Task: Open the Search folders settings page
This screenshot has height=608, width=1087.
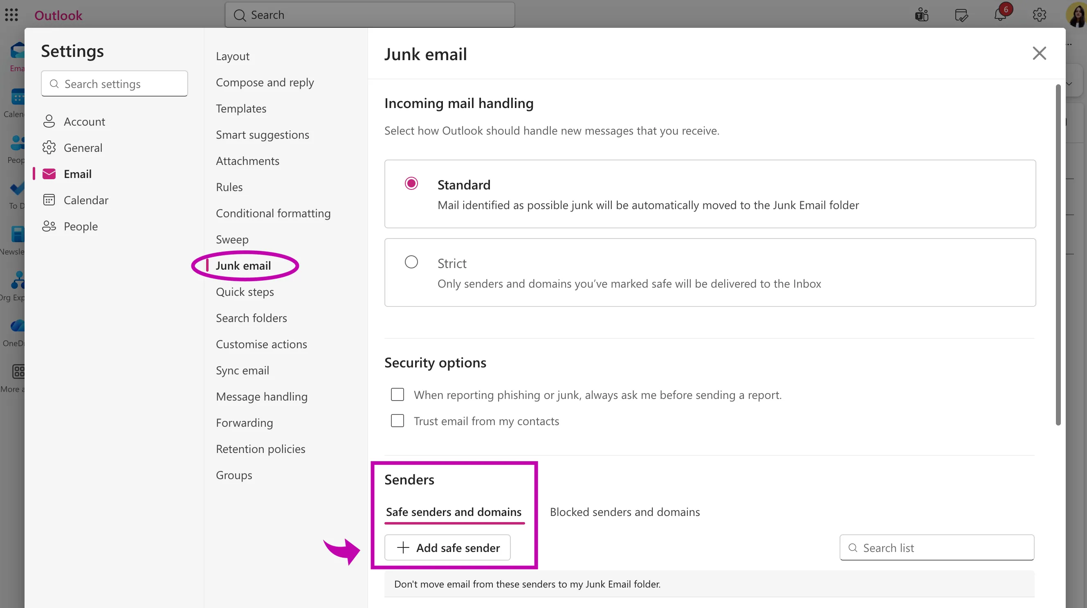Action: coord(252,318)
